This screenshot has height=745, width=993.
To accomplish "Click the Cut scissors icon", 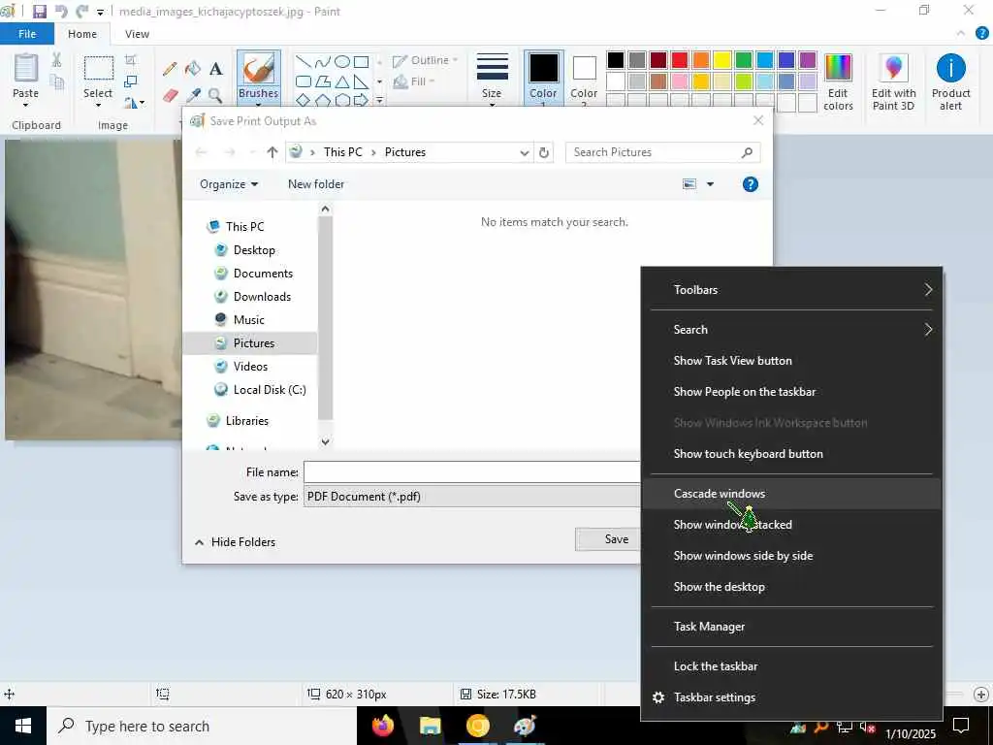I will [x=57, y=60].
